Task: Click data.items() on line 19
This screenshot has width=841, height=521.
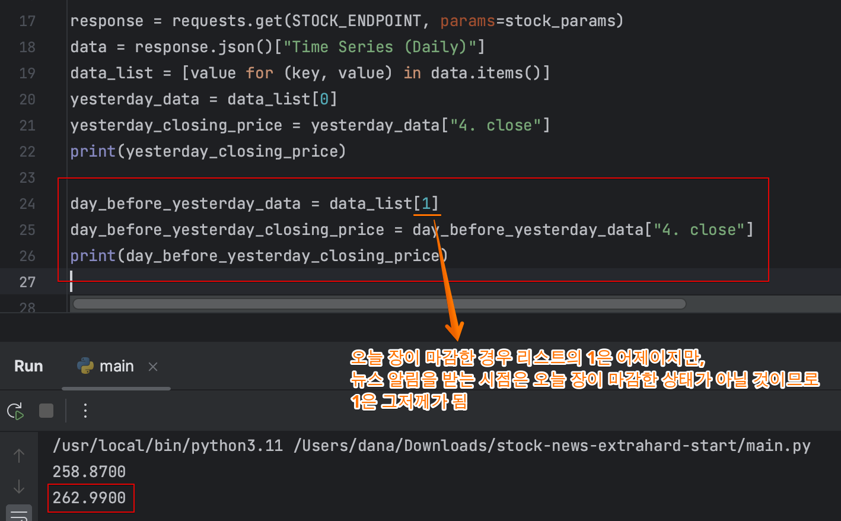Action: tap(486, 74)
